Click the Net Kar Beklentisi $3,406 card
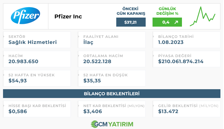The height and width of the screenshot is (129, 224). click(112, 109)
